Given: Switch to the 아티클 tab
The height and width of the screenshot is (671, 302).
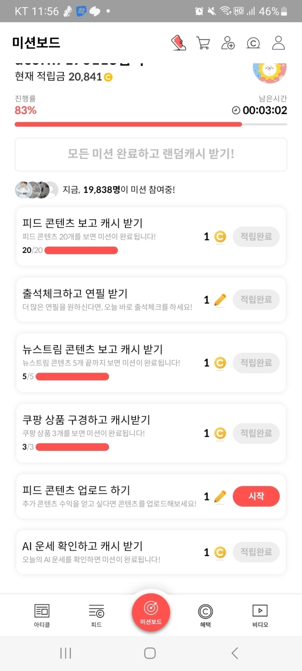Looking at the screenshot, I should 42,615.
